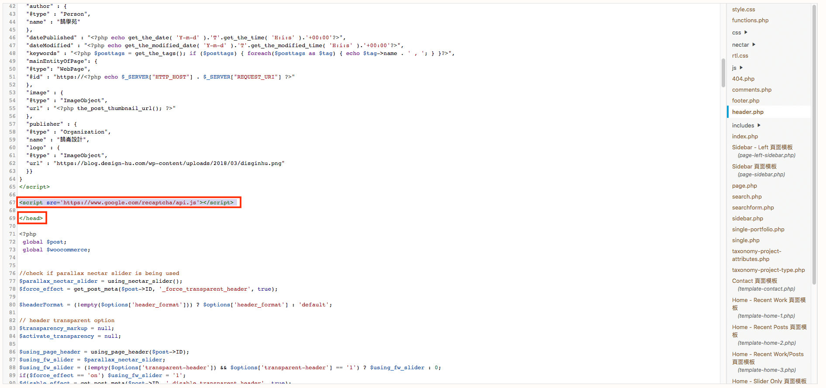Screen dimensions: 826x388
Task: Expand the js folder arrow
Action: [x=741, y=68]
